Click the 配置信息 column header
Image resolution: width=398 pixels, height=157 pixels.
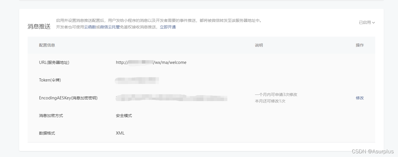[47, 45]
